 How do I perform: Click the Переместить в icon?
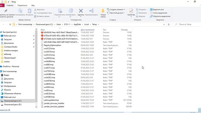coord(60,11)
